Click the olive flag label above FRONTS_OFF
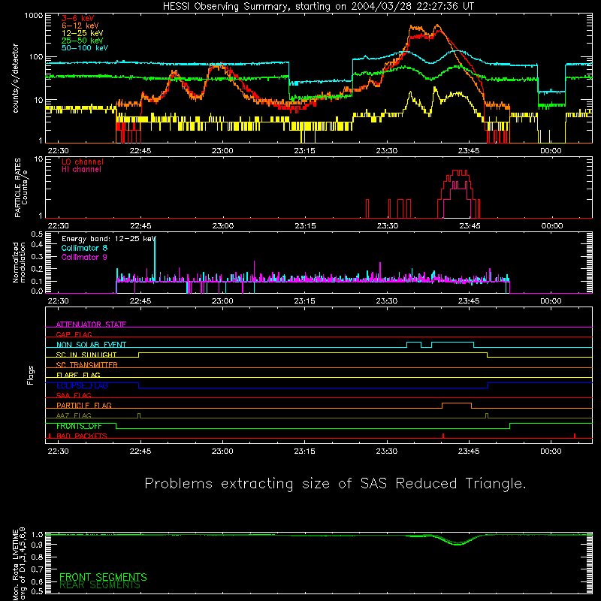Image resolution: width=601 pixels, height=601 pixels. [74, 415]
